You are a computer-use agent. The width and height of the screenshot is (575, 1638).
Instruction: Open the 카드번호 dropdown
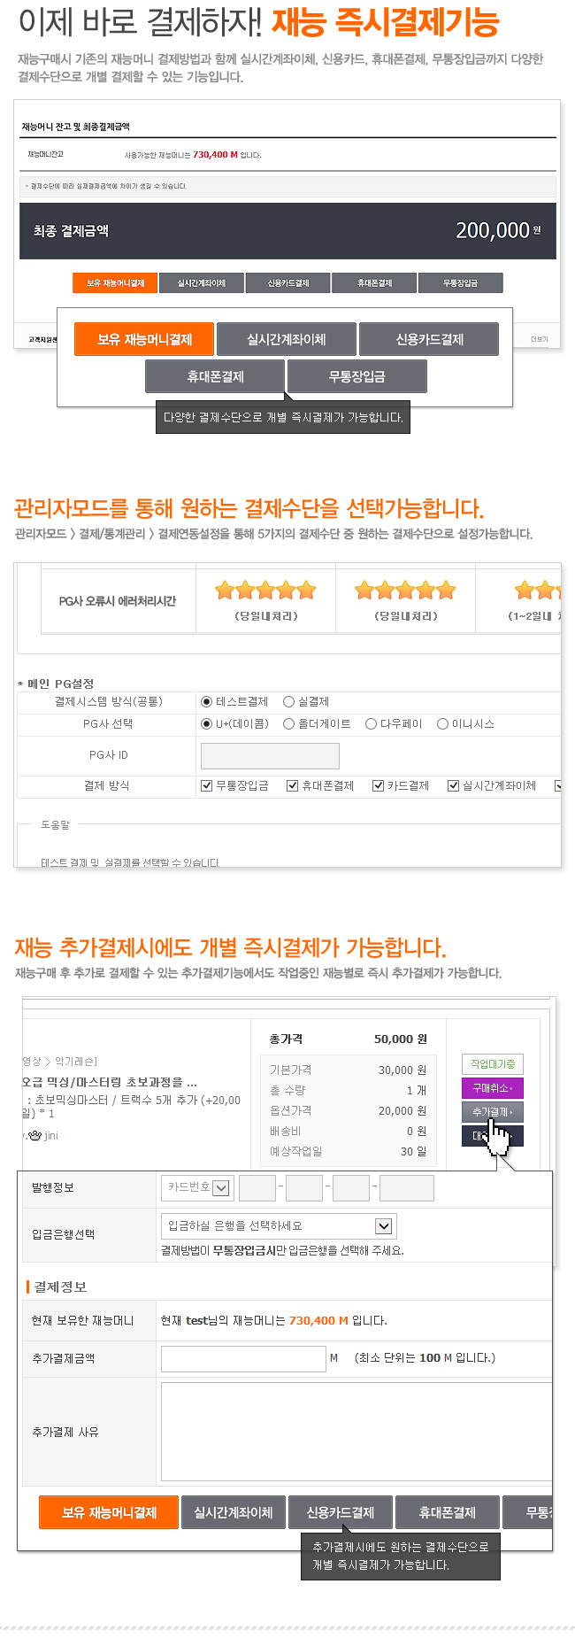pyautogui.click(x=197, y=1187)
